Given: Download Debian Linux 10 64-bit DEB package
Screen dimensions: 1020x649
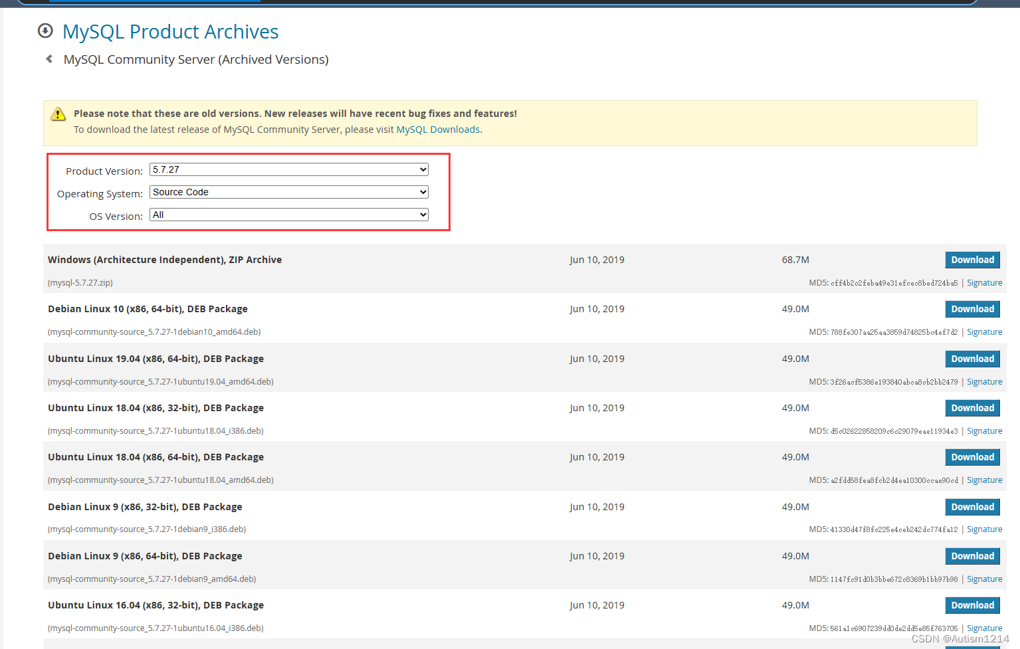Looking at the screenshot, I should (x=972, y=309).
